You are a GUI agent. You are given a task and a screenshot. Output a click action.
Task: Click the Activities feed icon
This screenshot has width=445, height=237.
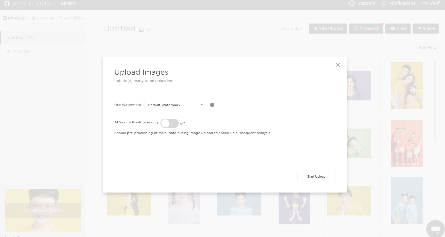pos(61,18)
